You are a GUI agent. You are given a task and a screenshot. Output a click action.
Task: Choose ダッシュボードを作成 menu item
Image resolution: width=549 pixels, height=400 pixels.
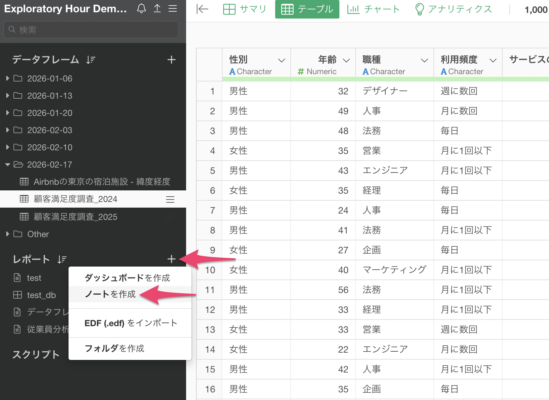point(127,278)
